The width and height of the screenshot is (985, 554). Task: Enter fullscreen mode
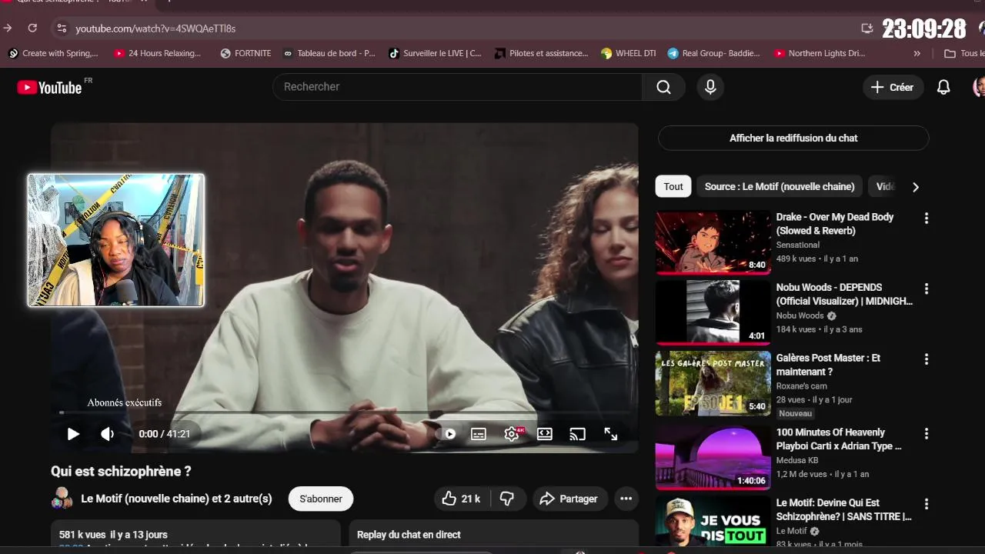tap(610, 434)
